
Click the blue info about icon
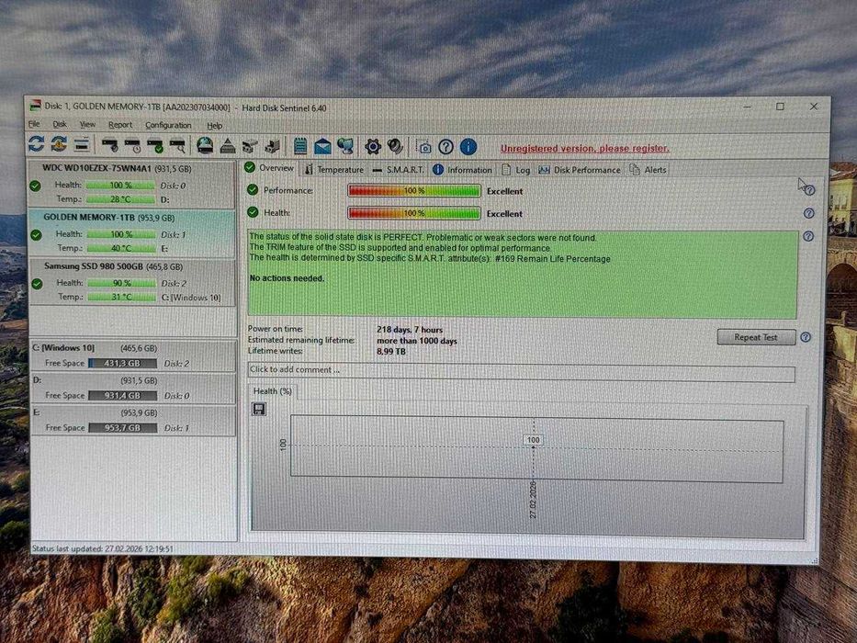[x=468, y=147]
